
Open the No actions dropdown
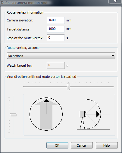61,56
